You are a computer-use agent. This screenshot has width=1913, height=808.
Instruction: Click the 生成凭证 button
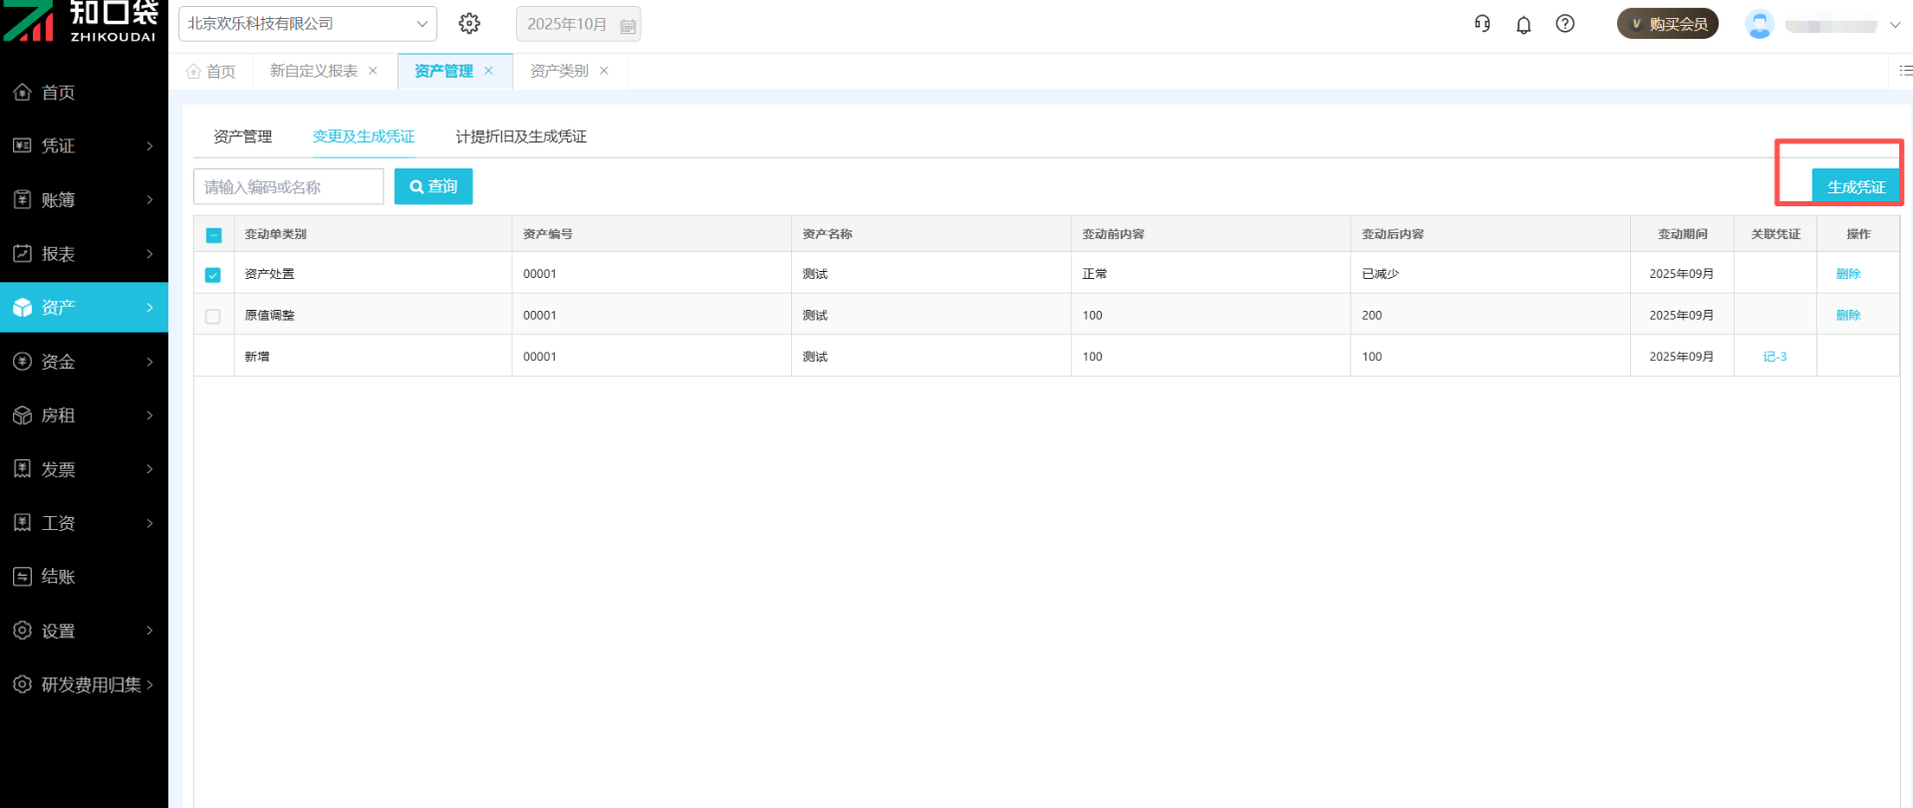coord(1855,186)
